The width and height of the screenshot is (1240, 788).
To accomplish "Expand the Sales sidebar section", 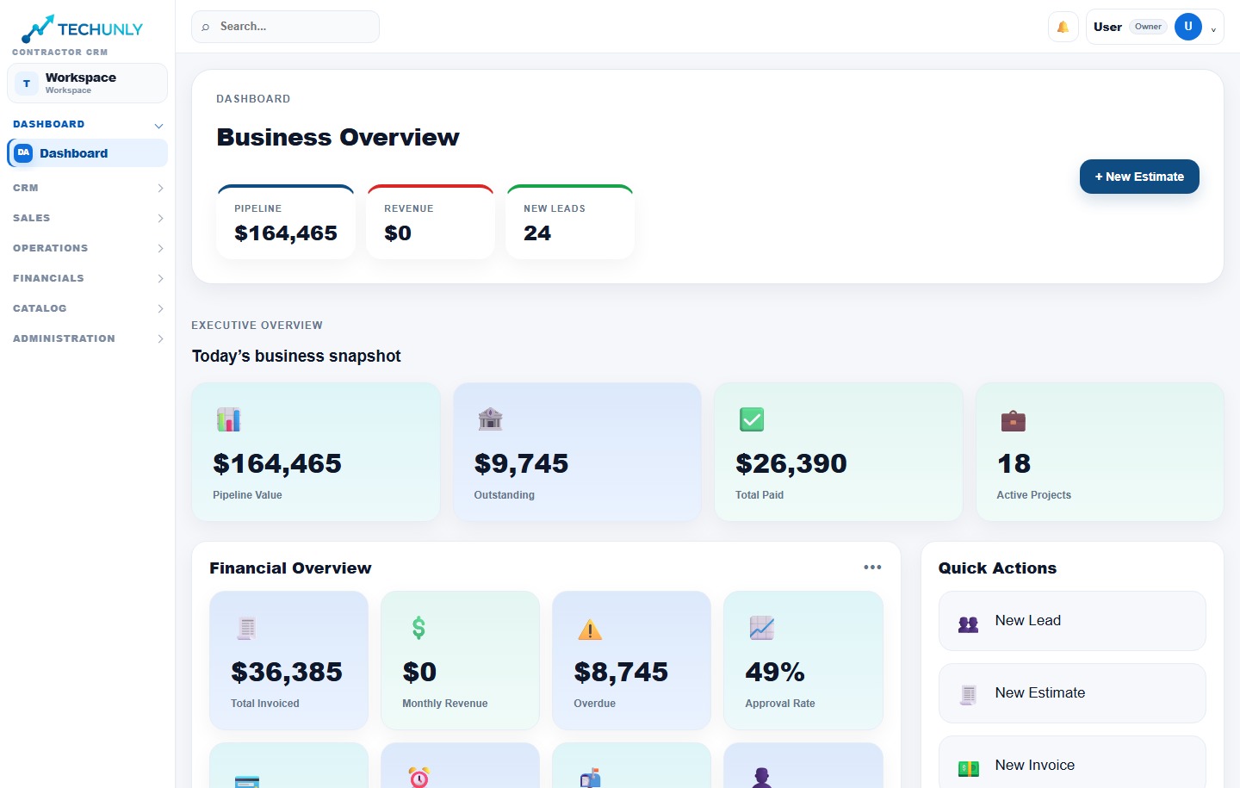I will pos(160,218).
